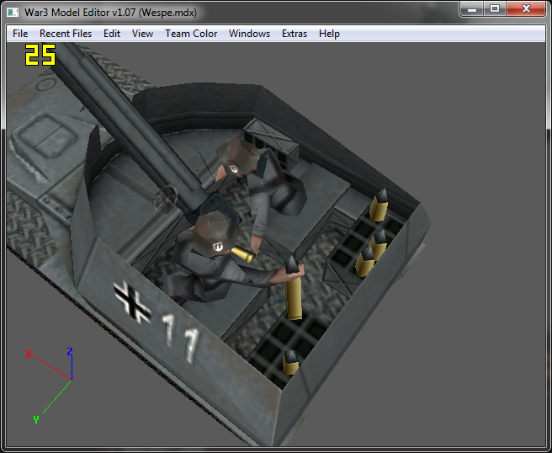Screen dimensions: 552x453
Task: Maximize the War3 Model Editor window
Action: (x=495, y=8)
